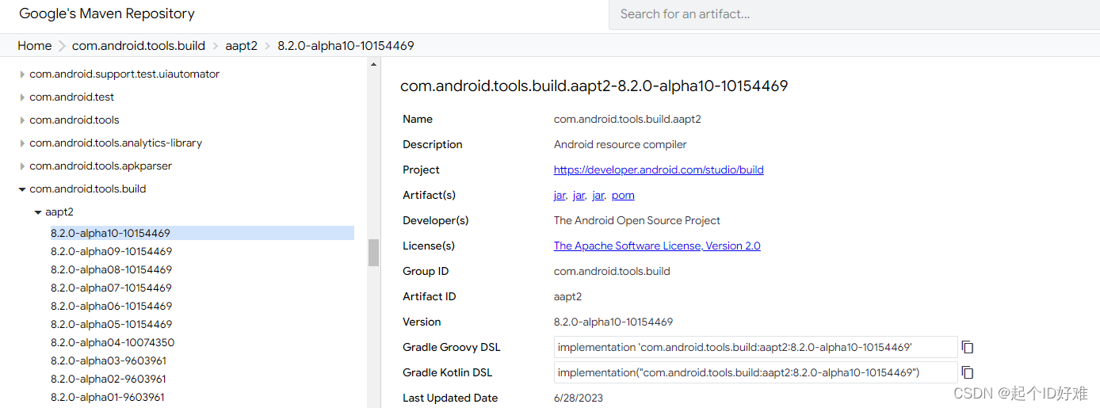Click the Gradle Groovy DSL text field
The width and height of the screenshot is (1100, 408).
click(756, 347)
